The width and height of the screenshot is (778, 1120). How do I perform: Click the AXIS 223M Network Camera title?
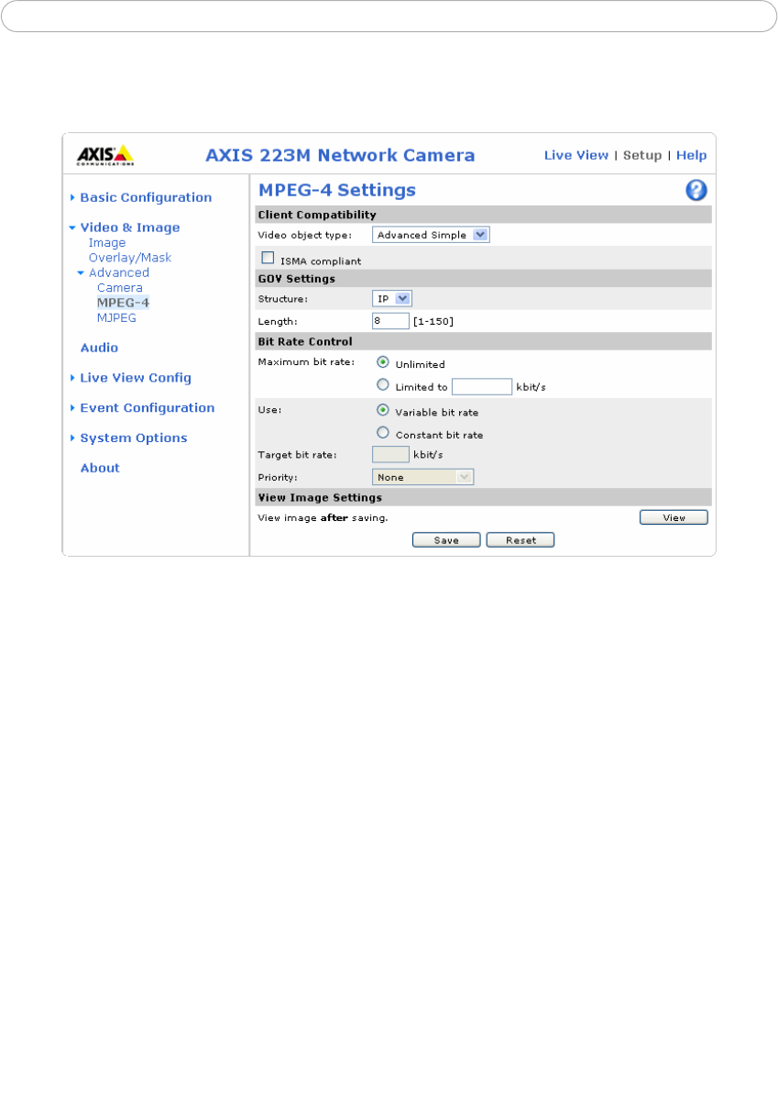click(340, 155)
